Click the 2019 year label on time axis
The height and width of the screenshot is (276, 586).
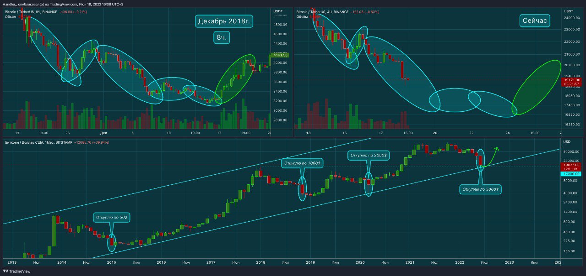coord(310,263)
